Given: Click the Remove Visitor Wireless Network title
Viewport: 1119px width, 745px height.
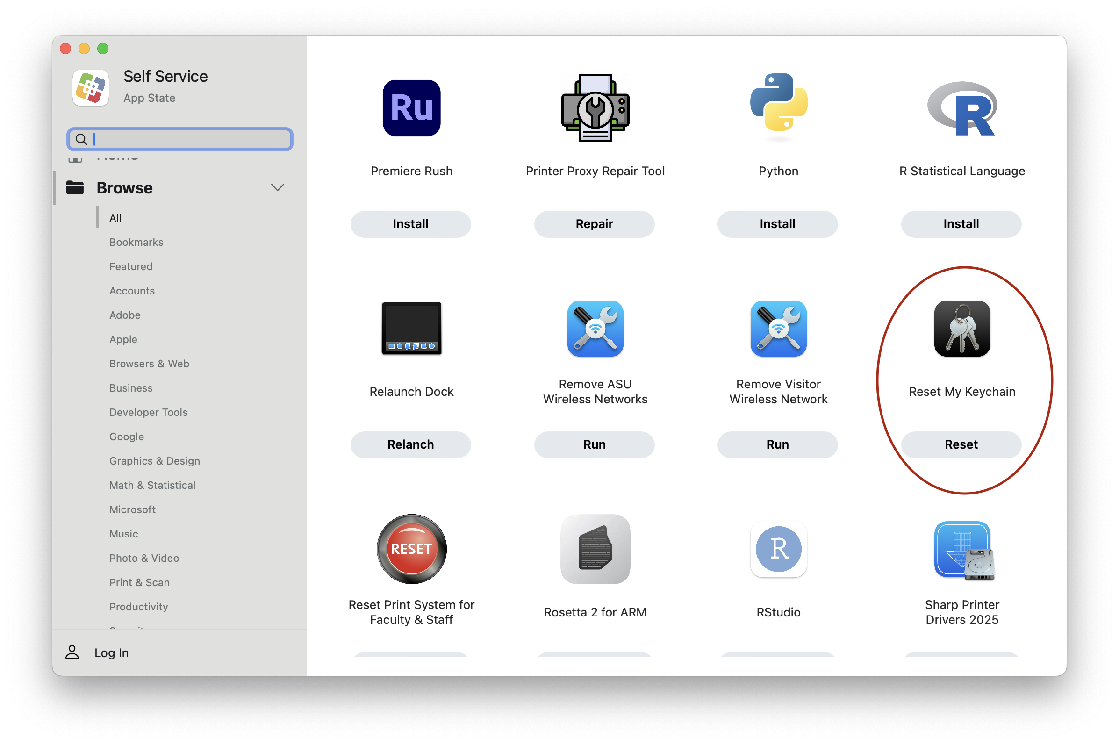Looking at the screenshot, I should pyautogui.click(x=778, y=391).
